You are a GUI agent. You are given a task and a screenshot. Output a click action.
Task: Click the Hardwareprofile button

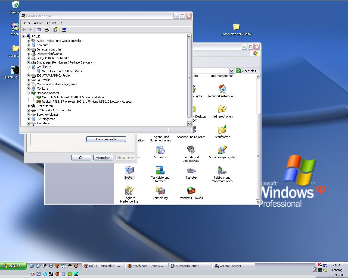coord(106,139)
